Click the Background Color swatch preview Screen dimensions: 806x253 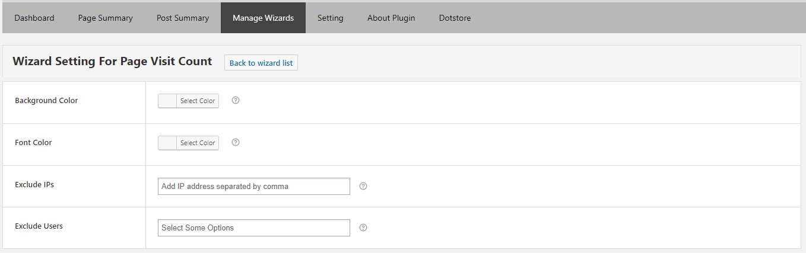point(168,101)
